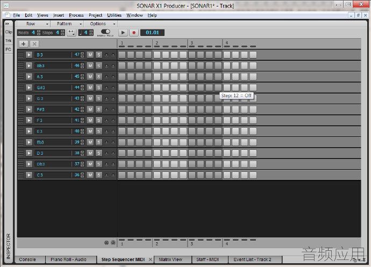Preview the Bb3 row note
Screen dimensions: 371x267
pyautogui.click(x=29, y=66)
